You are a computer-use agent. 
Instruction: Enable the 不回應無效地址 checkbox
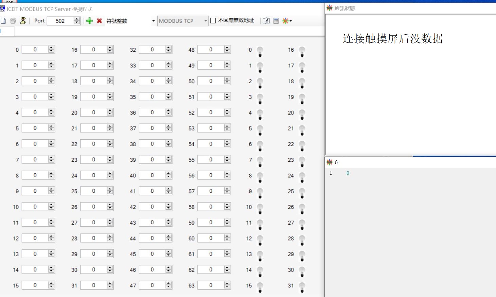coord(213,21)
